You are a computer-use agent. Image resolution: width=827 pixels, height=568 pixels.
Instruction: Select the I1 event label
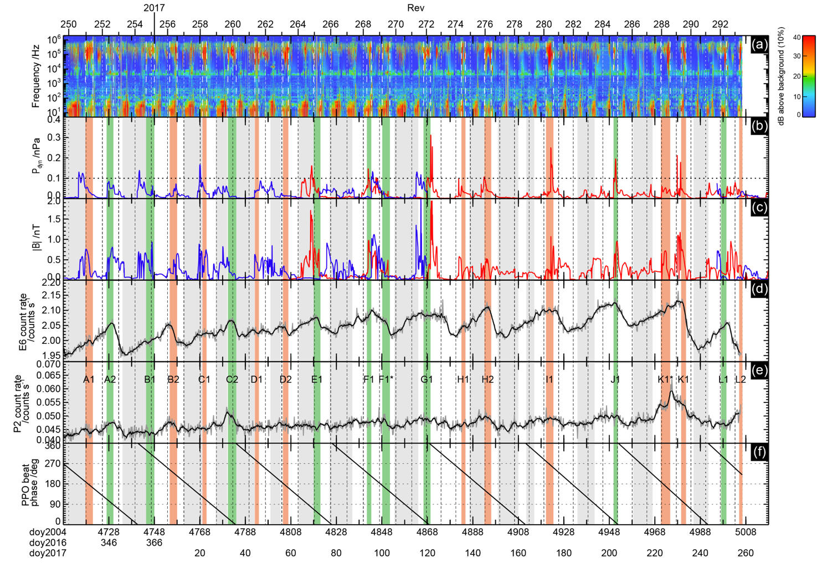click(549, 379)
